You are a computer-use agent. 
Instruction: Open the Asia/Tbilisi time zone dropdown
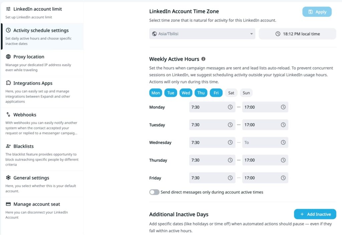pos(202,34)
